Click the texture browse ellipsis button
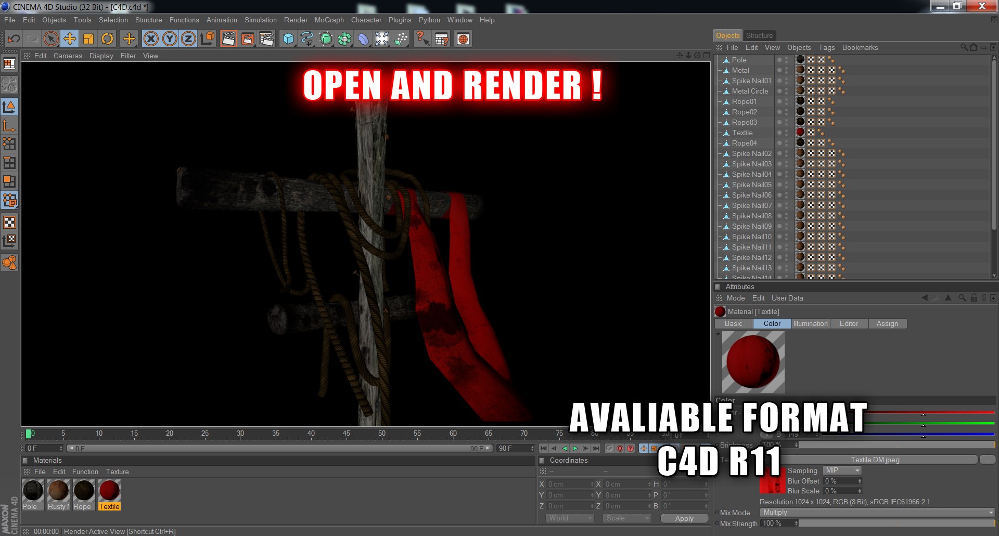 (x=987, y=460)
